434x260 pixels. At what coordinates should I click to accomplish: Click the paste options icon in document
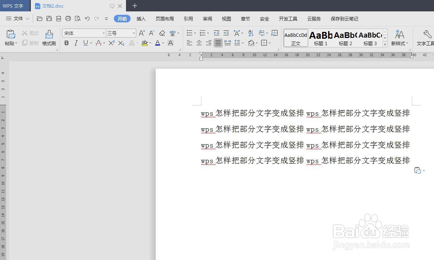[x=417, y=170]
